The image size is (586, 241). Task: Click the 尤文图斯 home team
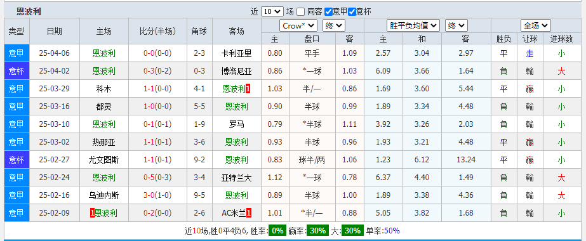click(104, 160)
